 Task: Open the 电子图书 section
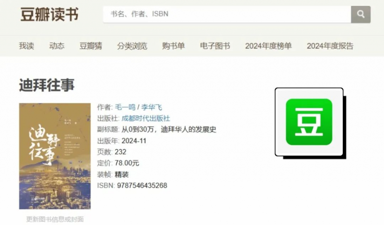tap(215, 46)
